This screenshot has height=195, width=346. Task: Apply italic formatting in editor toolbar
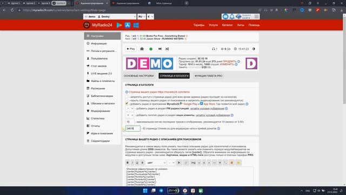[x=132, y=162]
